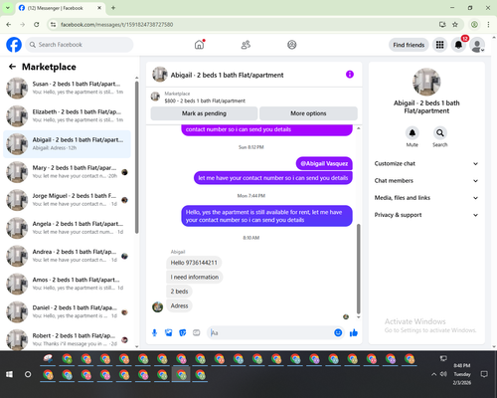The image size is (497, 398).
Task: Open More options for the listing
Action: 308,113
